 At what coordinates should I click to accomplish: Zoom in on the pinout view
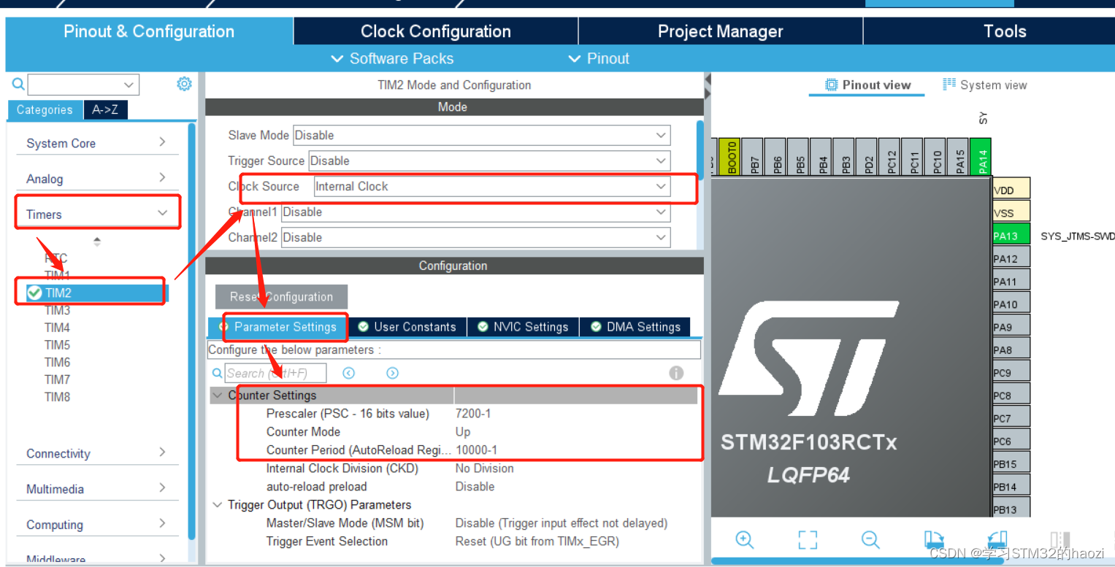(x=744, y=539)
